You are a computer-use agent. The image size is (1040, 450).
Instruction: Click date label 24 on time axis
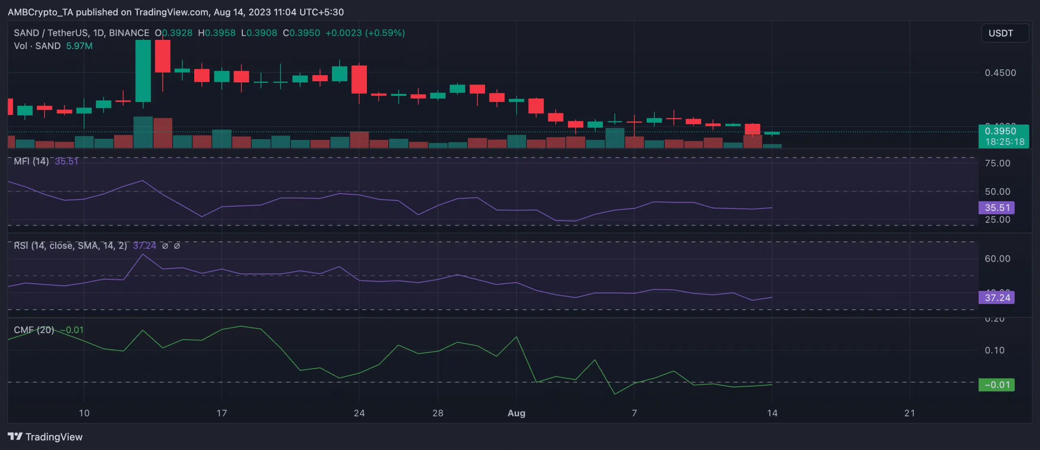pyautogui.click(x=359, y=413)
